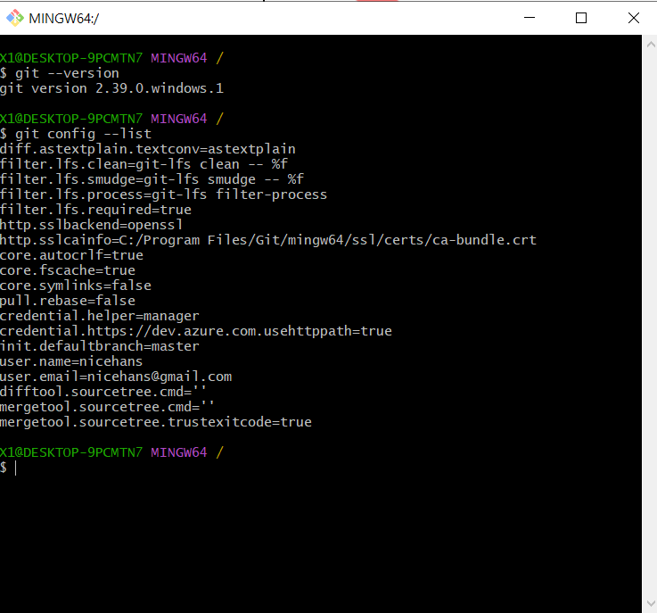Minimize the MINGW64 terminal window
The image size is (657, 613).
(x=530, y=18)
